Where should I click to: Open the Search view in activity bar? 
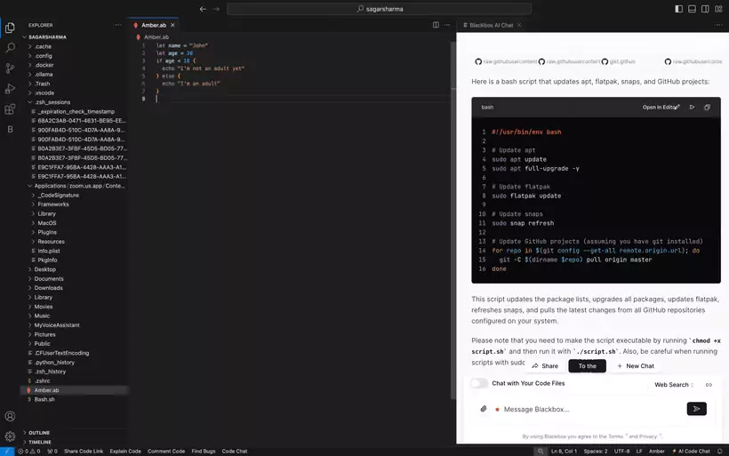[10, 48]
